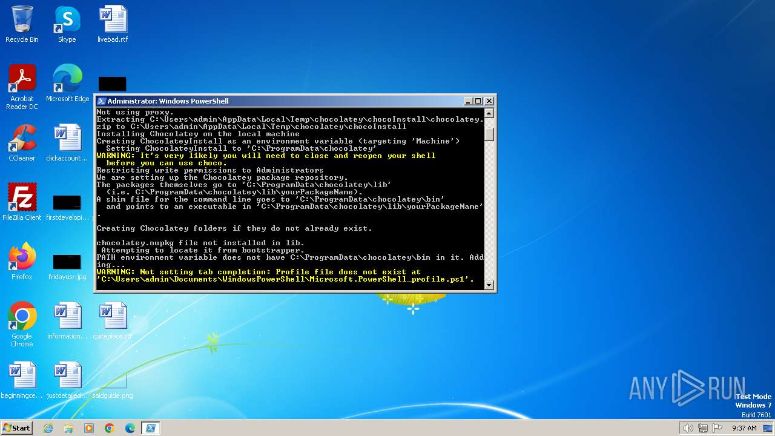
Task: Click "We are setting up the Chocolatey package repository" line
Action: (222, 177)
